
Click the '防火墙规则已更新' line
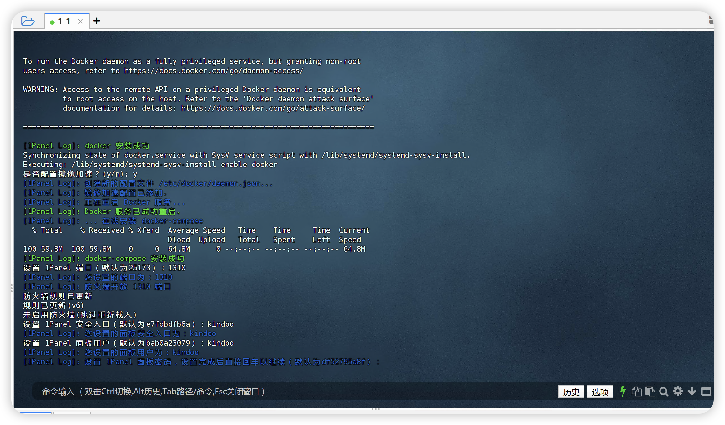[58, 296]
